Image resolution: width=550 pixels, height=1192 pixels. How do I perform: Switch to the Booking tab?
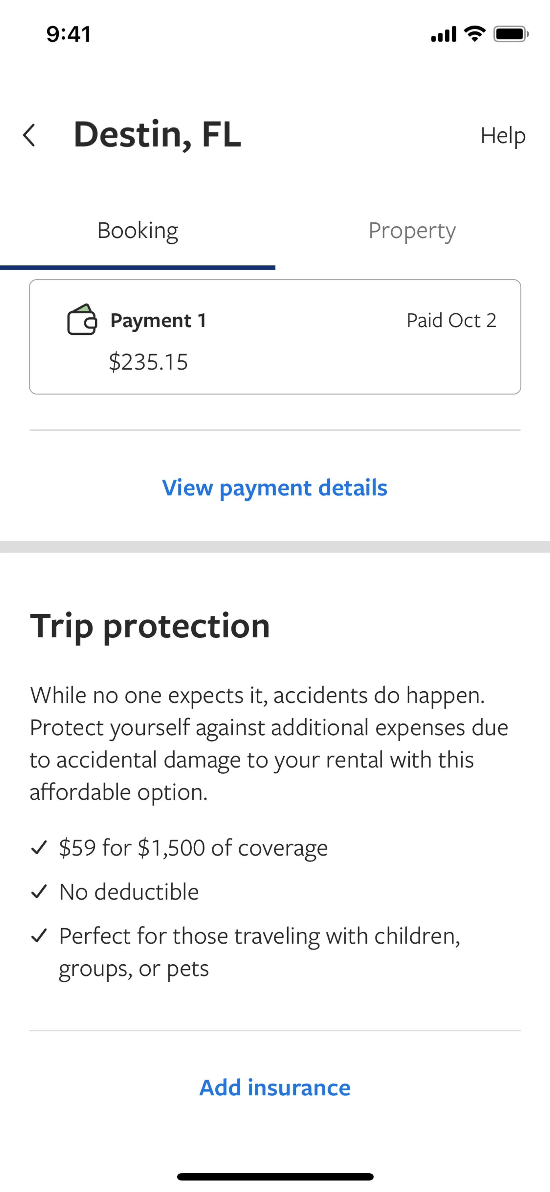[138, 231]
